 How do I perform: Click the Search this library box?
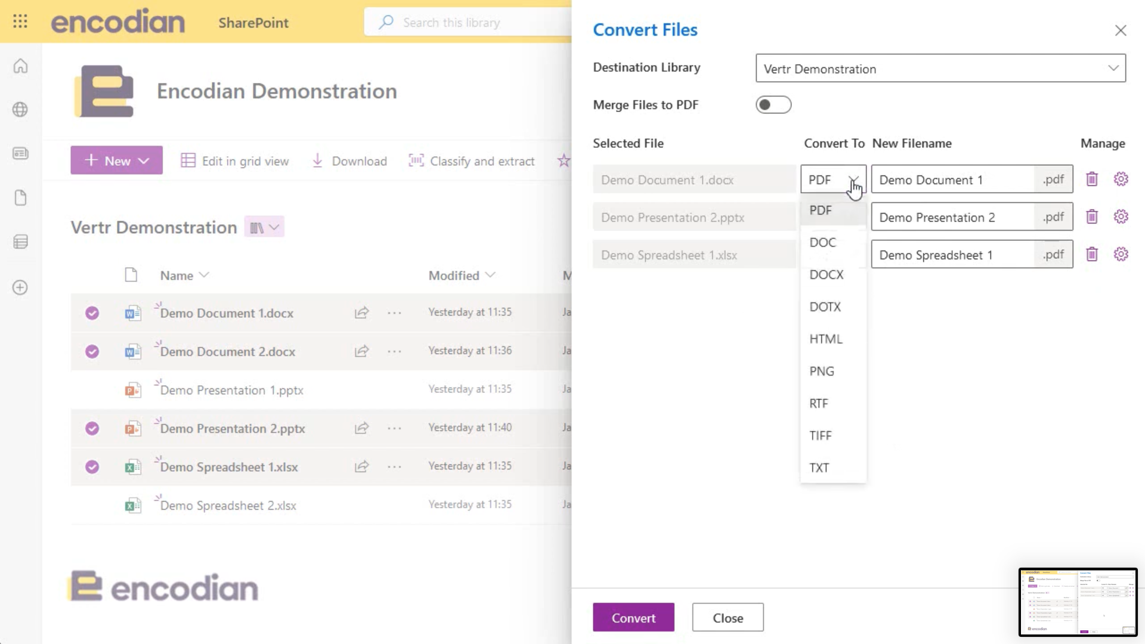pyautogui.click(x=468, y=23)
